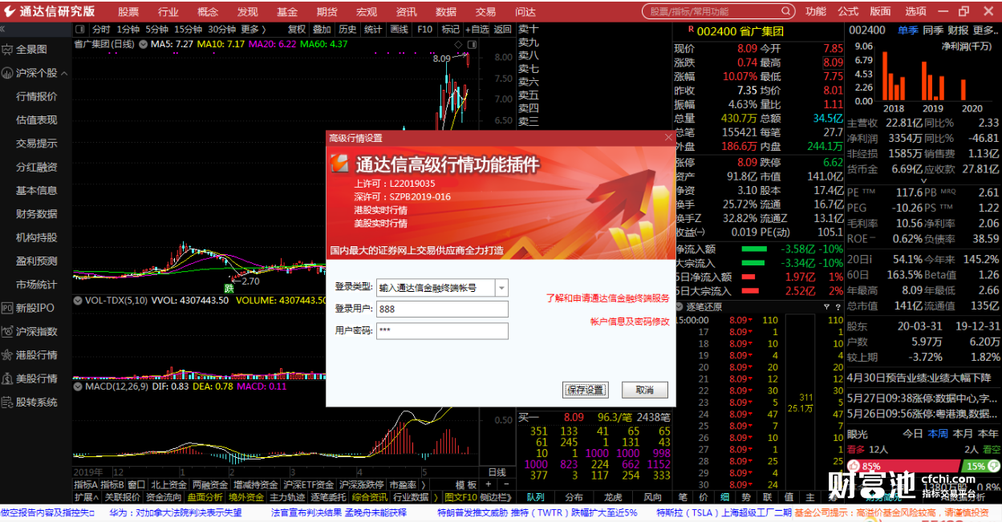The height and width of the screenshot is (522, 1002).
Task: Open link 了解和申请通达信金融终端服务
Action: (x=607, y=298)
